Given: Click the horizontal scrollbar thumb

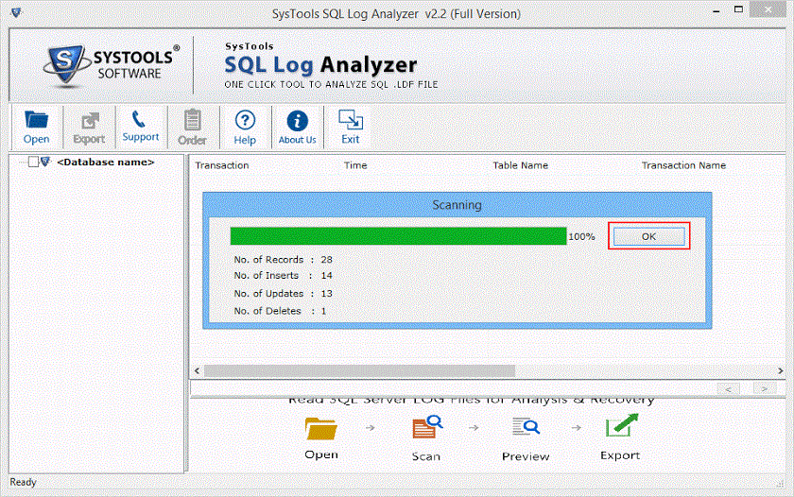Looking at the screenshot, I should click(359, 371).
